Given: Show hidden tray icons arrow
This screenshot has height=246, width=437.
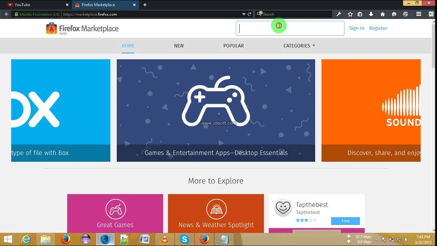Looking at the screenshot, I should [x=376, y=240].
